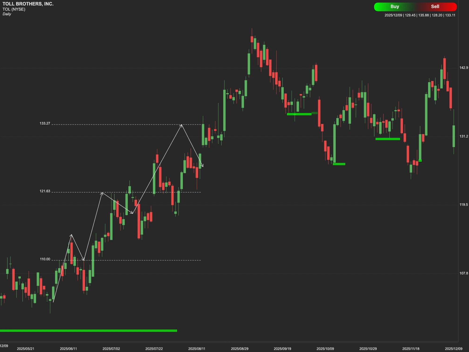The image size is (469, 352).
Task: Click the green Buy button
Action: click(395, 7)
